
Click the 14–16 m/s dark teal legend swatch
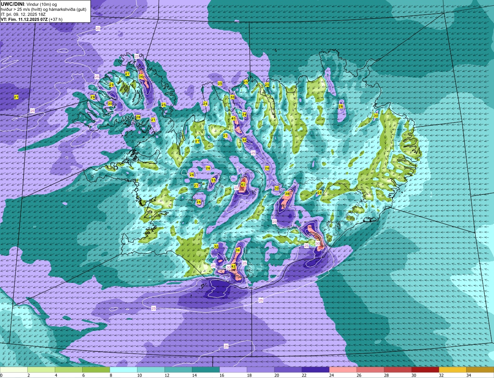point(206,370)
